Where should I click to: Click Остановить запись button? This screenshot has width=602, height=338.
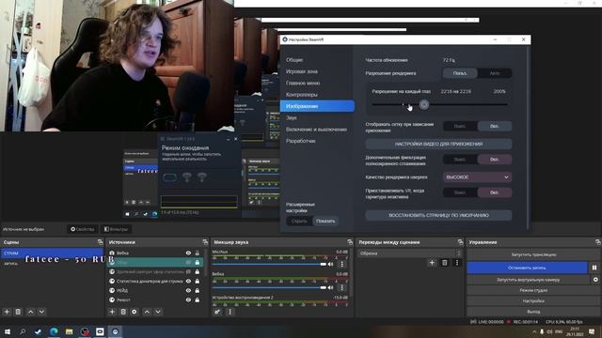527,268
